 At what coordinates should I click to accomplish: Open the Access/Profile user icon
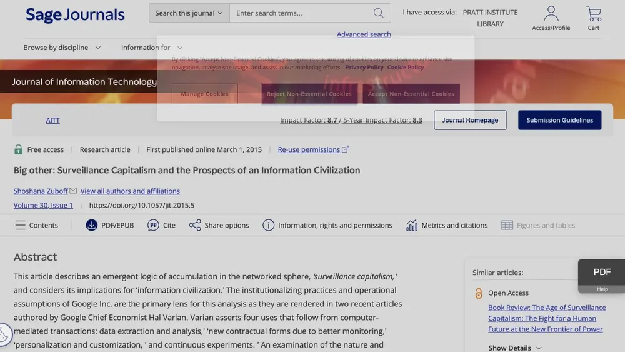(x=551, y=13)
